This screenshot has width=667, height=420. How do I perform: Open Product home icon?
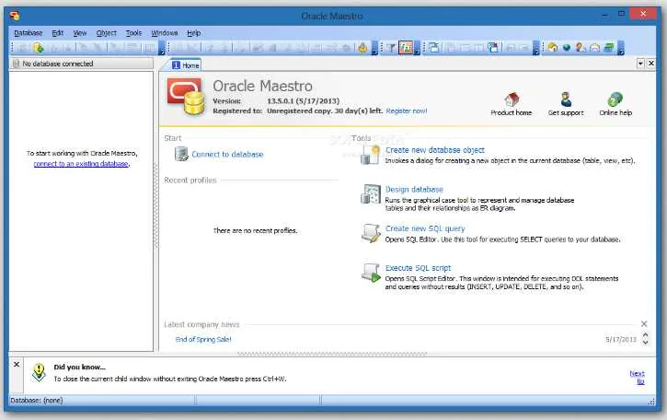pyautogui.click(x=512, y=99)
